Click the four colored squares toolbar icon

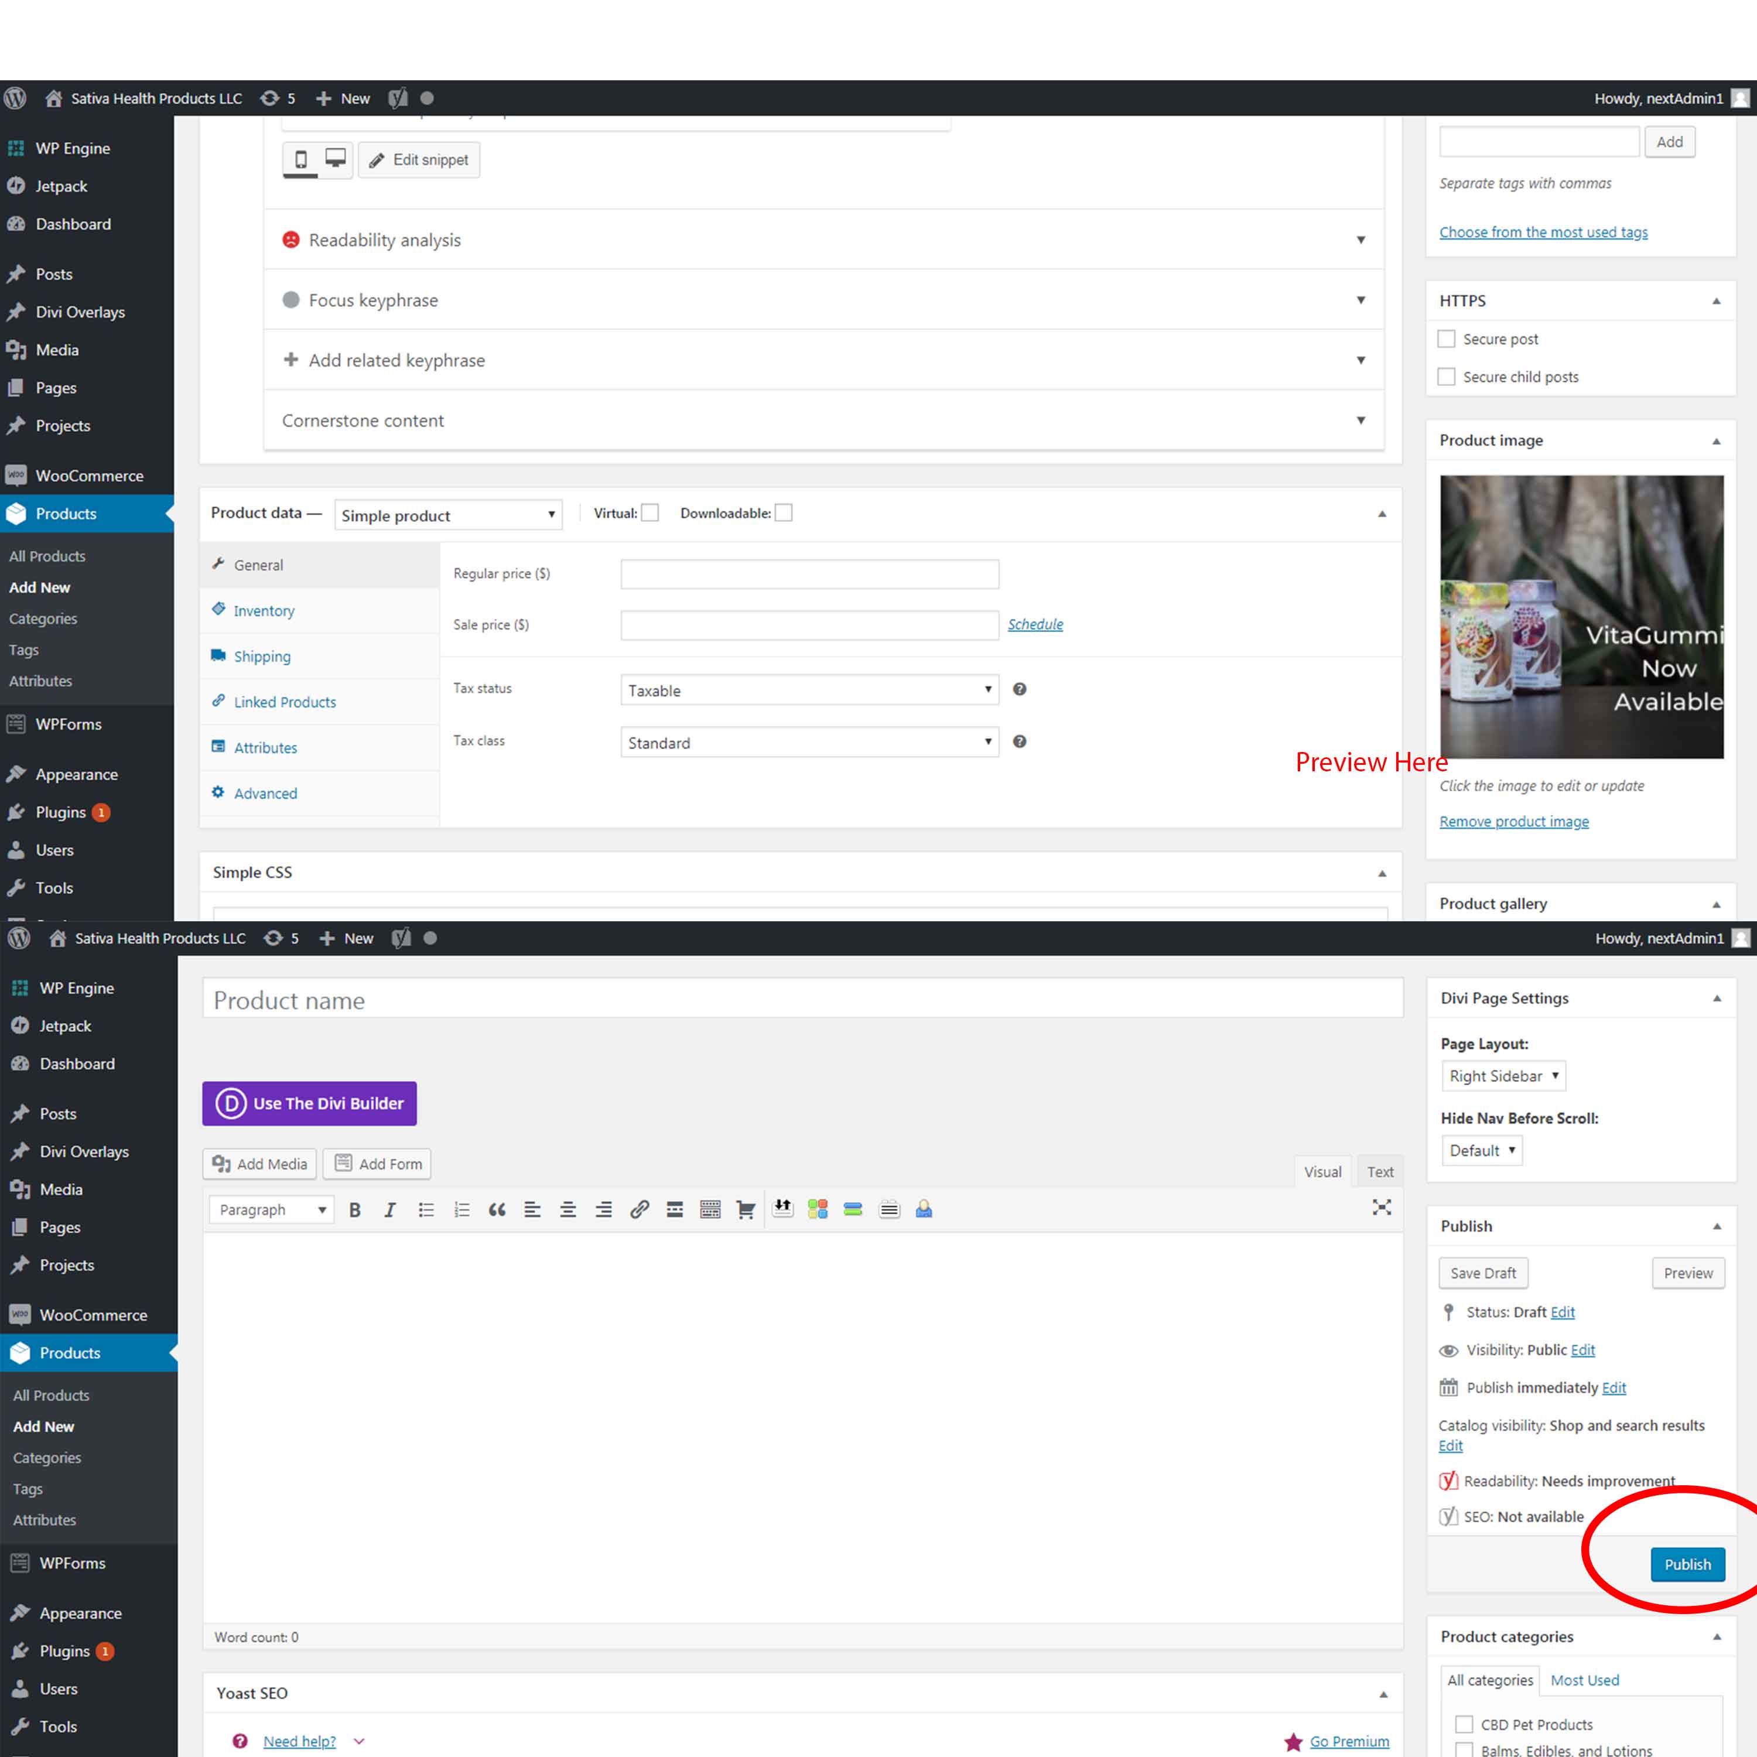(818, 1209)
